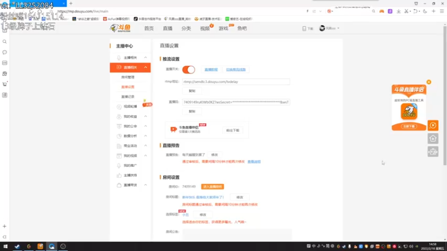Viewport: 447px width, 251px height.
Task: Click the mobile 下载 phone icon
Action: 304,28
